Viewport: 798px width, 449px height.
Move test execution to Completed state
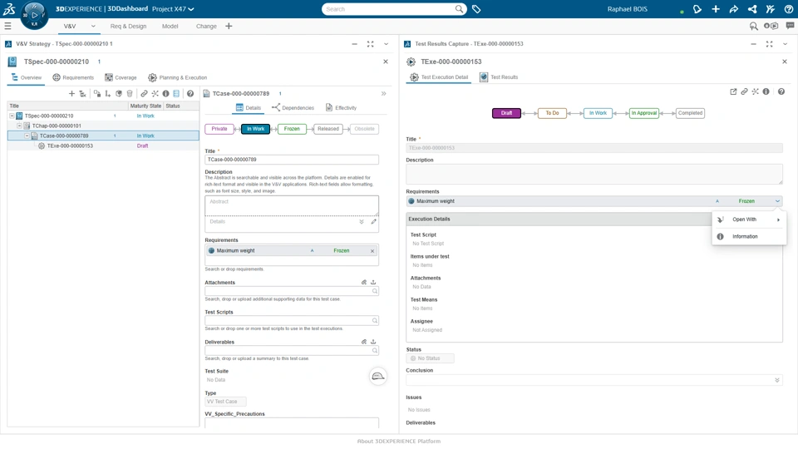690,113
